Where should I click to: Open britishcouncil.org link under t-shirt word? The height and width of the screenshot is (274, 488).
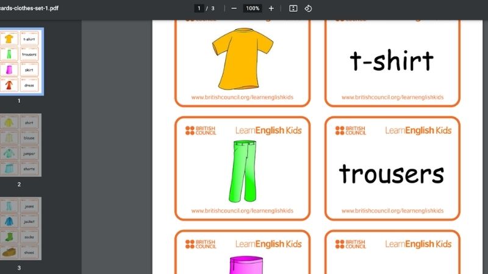click(x=392, y=97)
